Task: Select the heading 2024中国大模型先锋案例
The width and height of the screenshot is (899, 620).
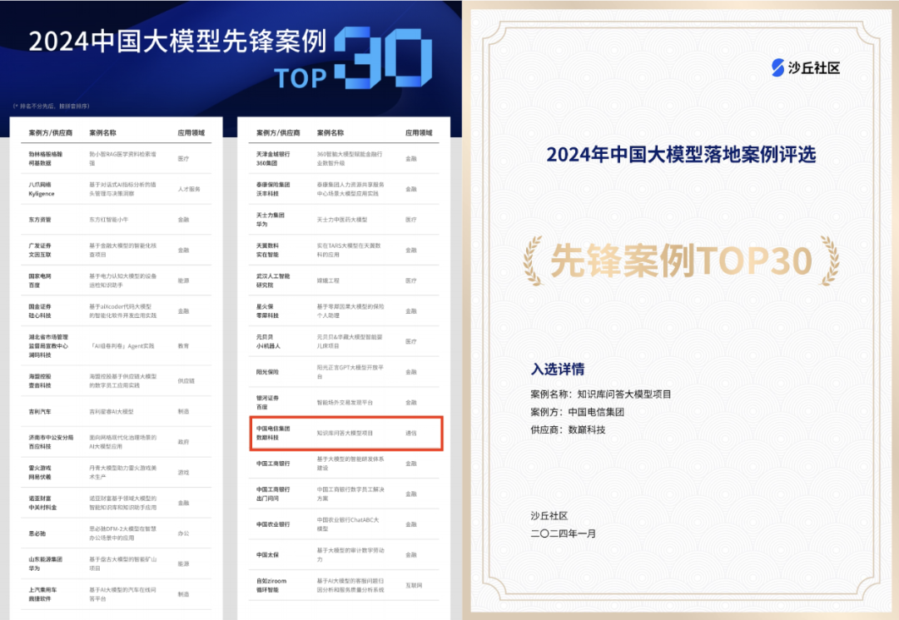Action: [x=178, y=42]
